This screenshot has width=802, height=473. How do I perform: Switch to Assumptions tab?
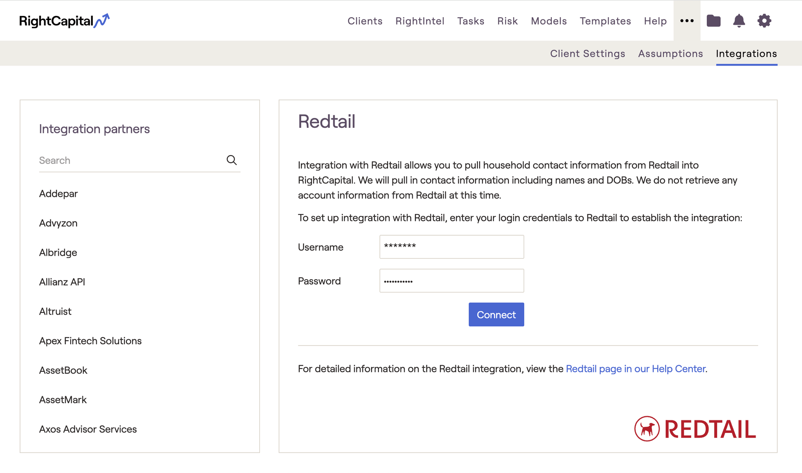(x=670, y=53)
